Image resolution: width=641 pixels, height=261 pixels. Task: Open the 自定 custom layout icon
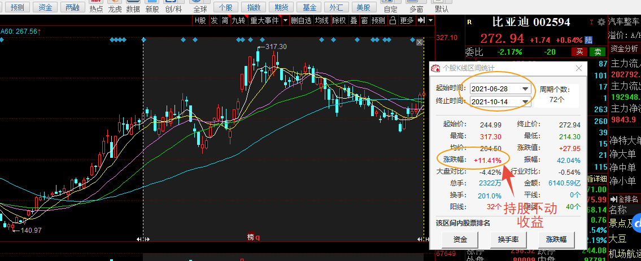[391, 6]
